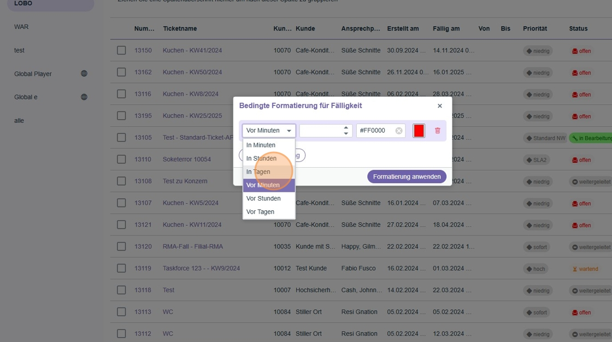Sort by the Priorität column header

click(x=535, y=28)
